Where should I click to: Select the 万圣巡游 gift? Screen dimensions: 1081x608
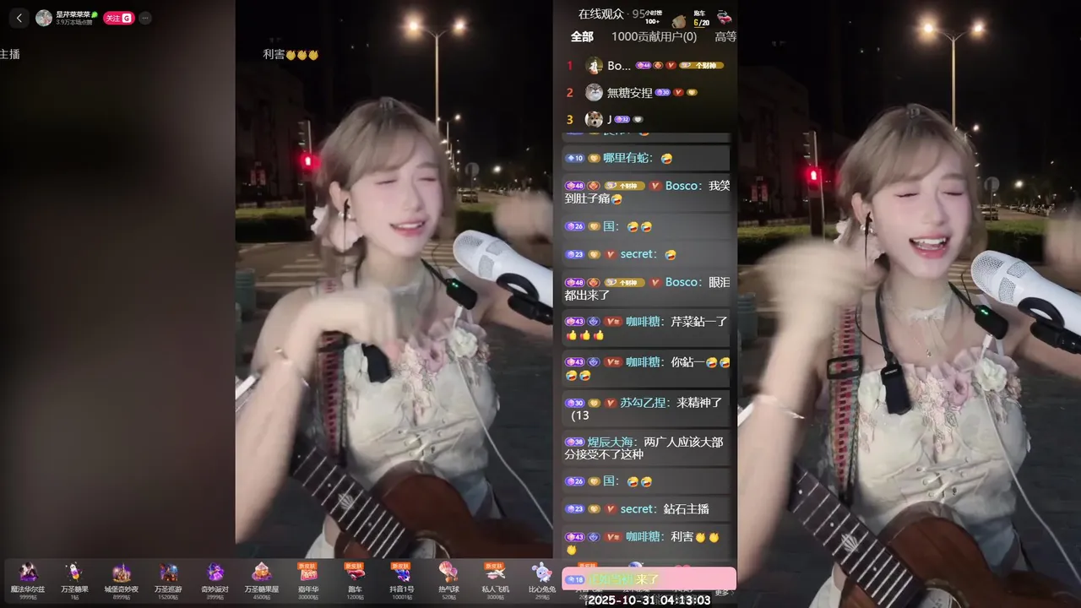click(169, 581)
